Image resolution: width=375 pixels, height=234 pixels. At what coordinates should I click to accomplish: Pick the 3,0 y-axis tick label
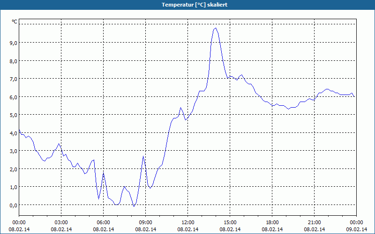coord(14,151)
